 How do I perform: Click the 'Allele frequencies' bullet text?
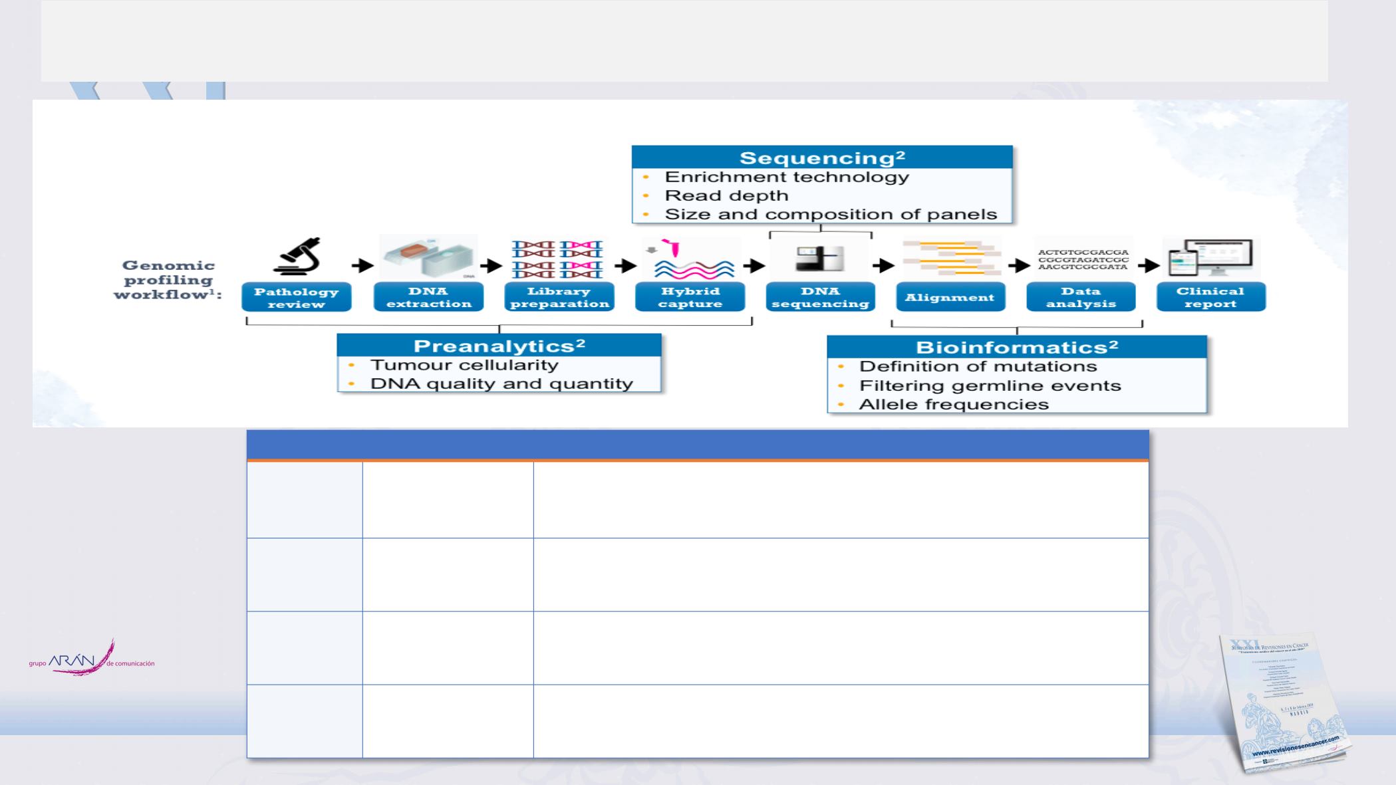tap(954, 404)
